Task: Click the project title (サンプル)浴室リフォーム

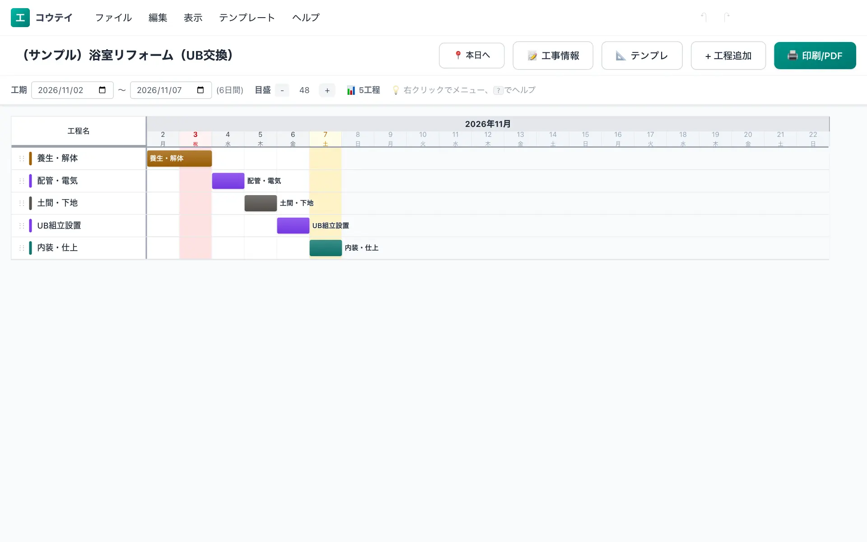Action: click(x=128, y=55)
